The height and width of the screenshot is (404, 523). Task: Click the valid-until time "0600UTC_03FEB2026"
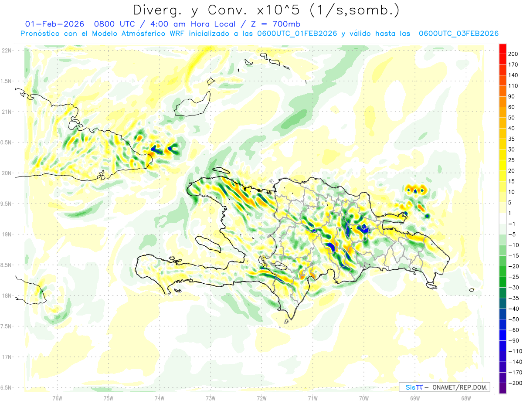[458, 34]
